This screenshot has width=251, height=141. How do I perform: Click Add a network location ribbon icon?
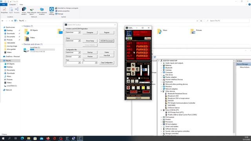pyautogui.click(x=42, y=11)
